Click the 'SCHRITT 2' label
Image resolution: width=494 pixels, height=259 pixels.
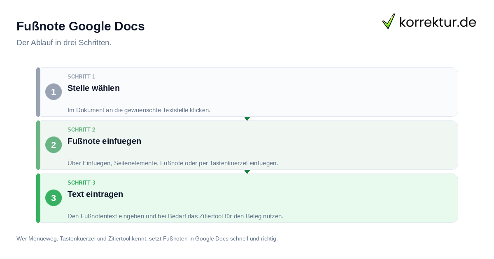(82, 130)
